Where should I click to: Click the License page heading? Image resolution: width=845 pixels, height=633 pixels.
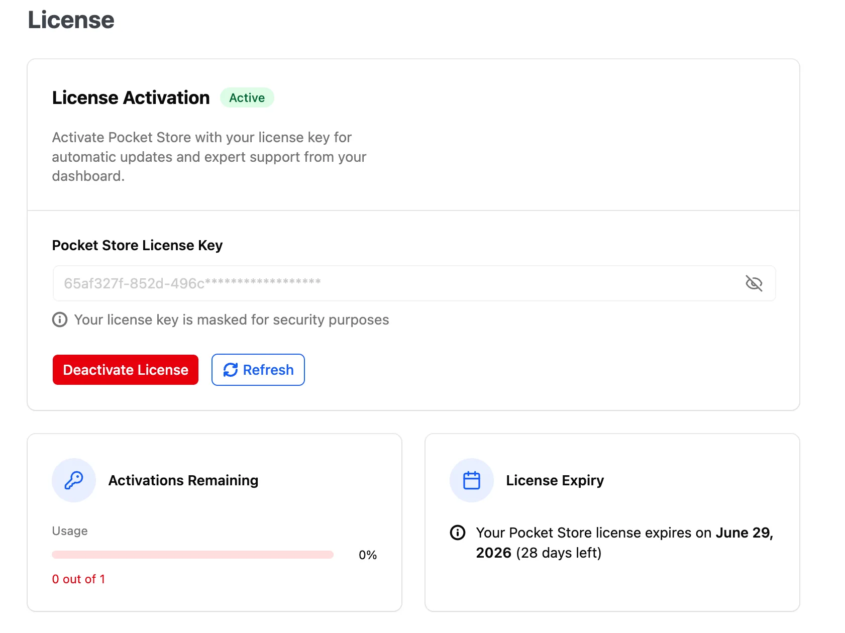[x=71, y=20]
